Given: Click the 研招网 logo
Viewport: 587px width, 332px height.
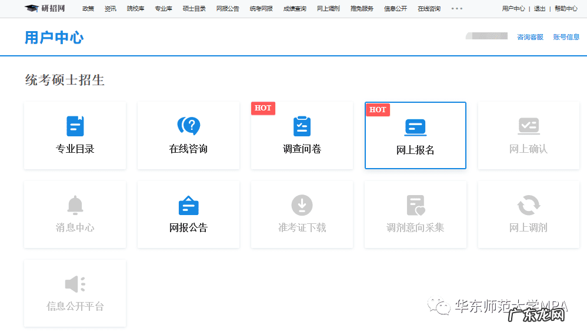Looking at the screenshot, I should pos(45,8).
